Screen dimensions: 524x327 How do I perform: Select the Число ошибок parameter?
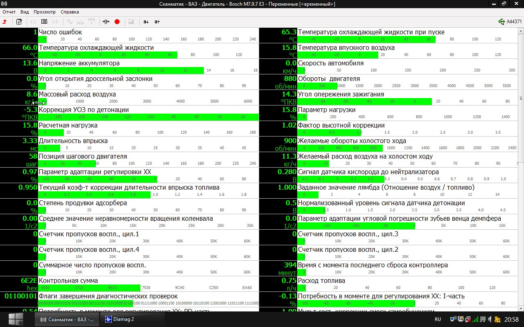coord(129,36)
